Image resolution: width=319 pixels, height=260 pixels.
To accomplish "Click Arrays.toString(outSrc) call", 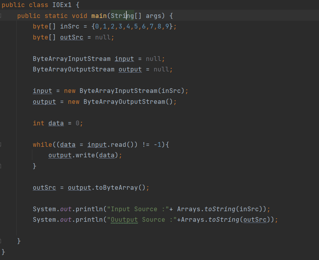I will [x=225, y=220].
